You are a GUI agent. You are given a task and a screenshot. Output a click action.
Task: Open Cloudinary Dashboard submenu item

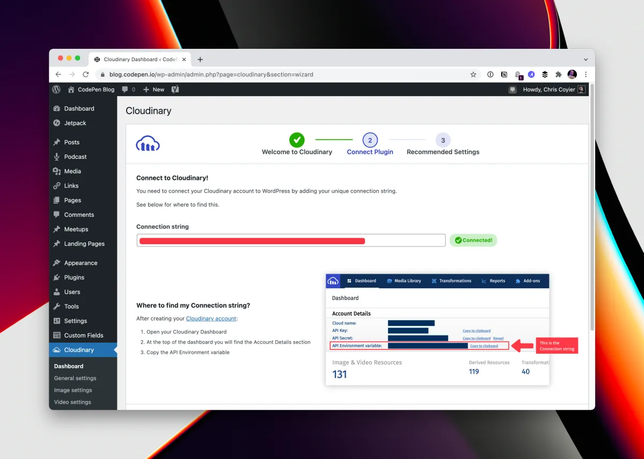[69, 366]
